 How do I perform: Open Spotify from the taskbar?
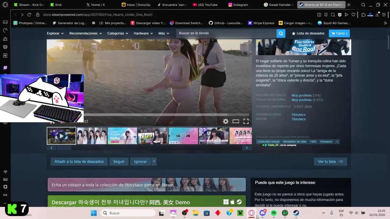(x=274, y=213)
